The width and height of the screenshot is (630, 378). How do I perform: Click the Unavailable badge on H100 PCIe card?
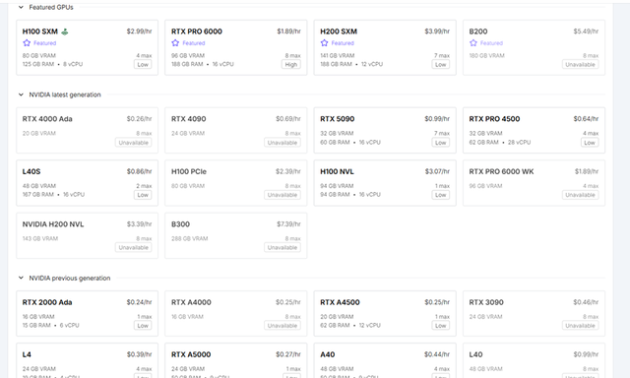pos(283,195)
